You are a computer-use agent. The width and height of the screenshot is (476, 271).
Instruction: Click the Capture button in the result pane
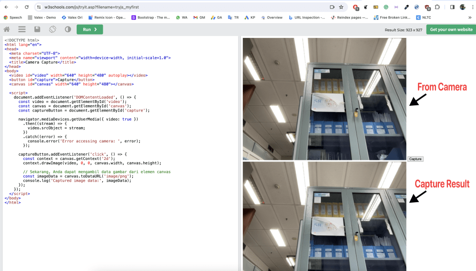click(x=415, y=159)
